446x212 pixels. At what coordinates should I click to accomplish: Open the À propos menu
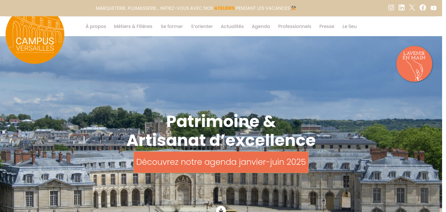tap(96, 26)
